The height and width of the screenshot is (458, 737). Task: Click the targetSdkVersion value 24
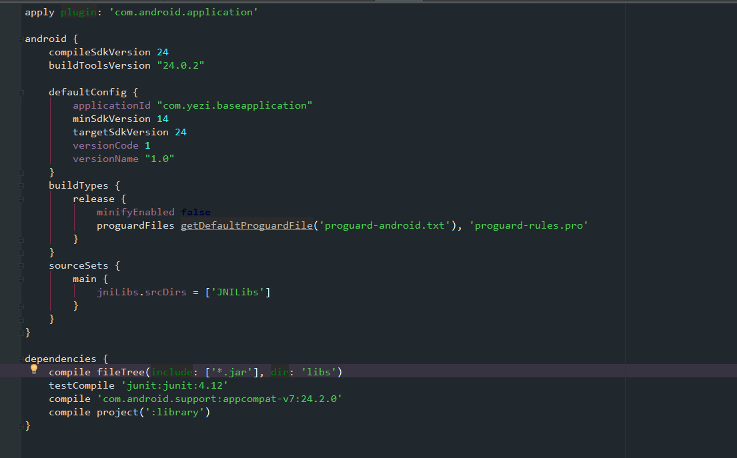coord(181,132)
